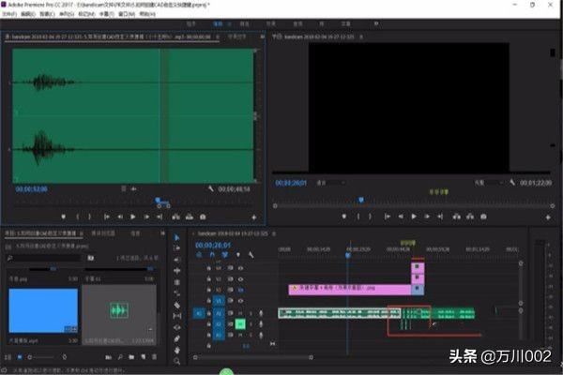
Task: Mute audio track A1
Action: [x=240, y=313]
